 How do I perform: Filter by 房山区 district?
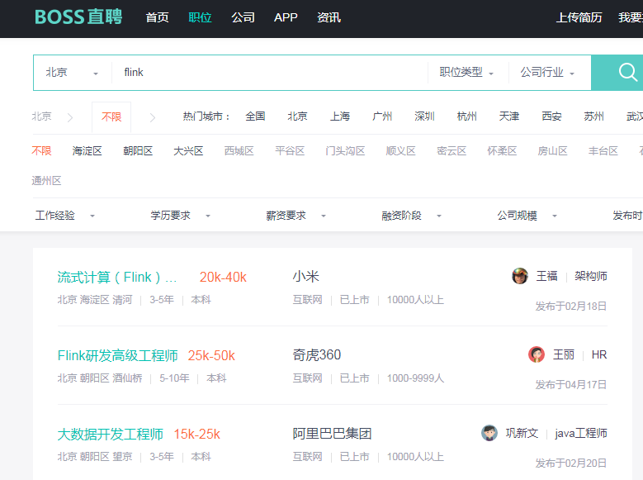point(552,151)
